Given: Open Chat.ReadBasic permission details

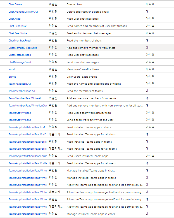Looking at the screenshot, I should tap(18, 26).
